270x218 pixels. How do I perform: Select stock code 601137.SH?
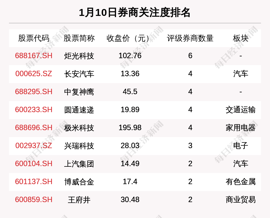34,181
